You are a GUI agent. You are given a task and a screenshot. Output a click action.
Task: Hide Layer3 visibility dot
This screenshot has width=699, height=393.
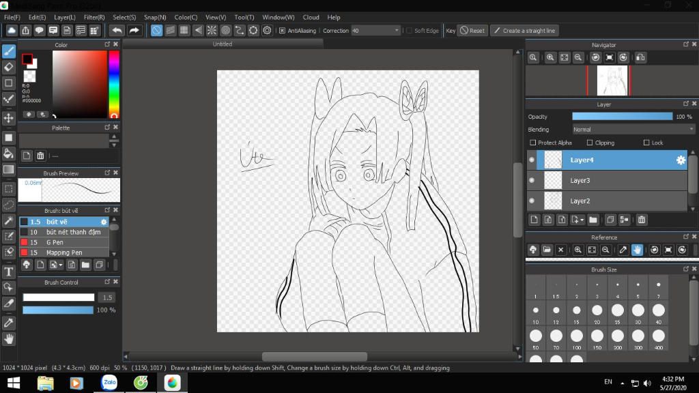pos(532,180)
